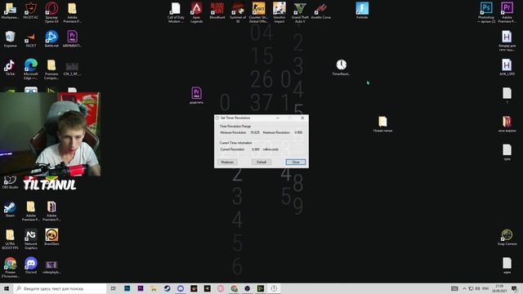Click the taskbar search input field

[60, 288]
